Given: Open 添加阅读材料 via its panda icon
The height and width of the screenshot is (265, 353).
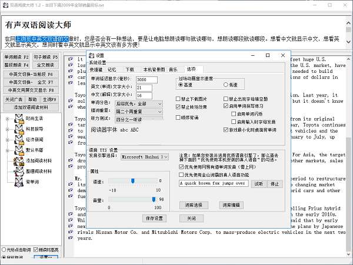Looking at the screenshot, I should [19, 161].
